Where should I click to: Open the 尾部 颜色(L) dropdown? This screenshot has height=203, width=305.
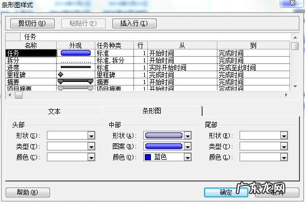point(284,157)
